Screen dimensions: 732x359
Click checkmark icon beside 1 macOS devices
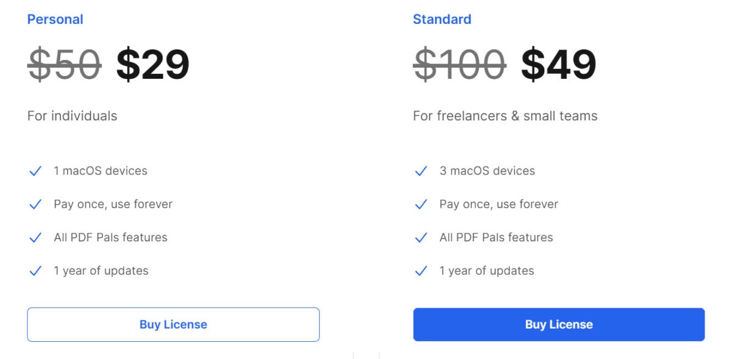click(35, 171)
